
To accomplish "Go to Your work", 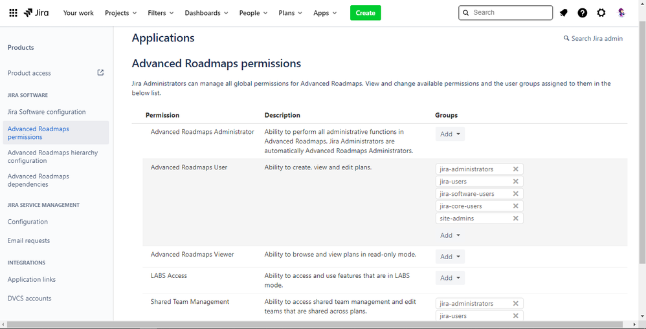I will 78,13.
